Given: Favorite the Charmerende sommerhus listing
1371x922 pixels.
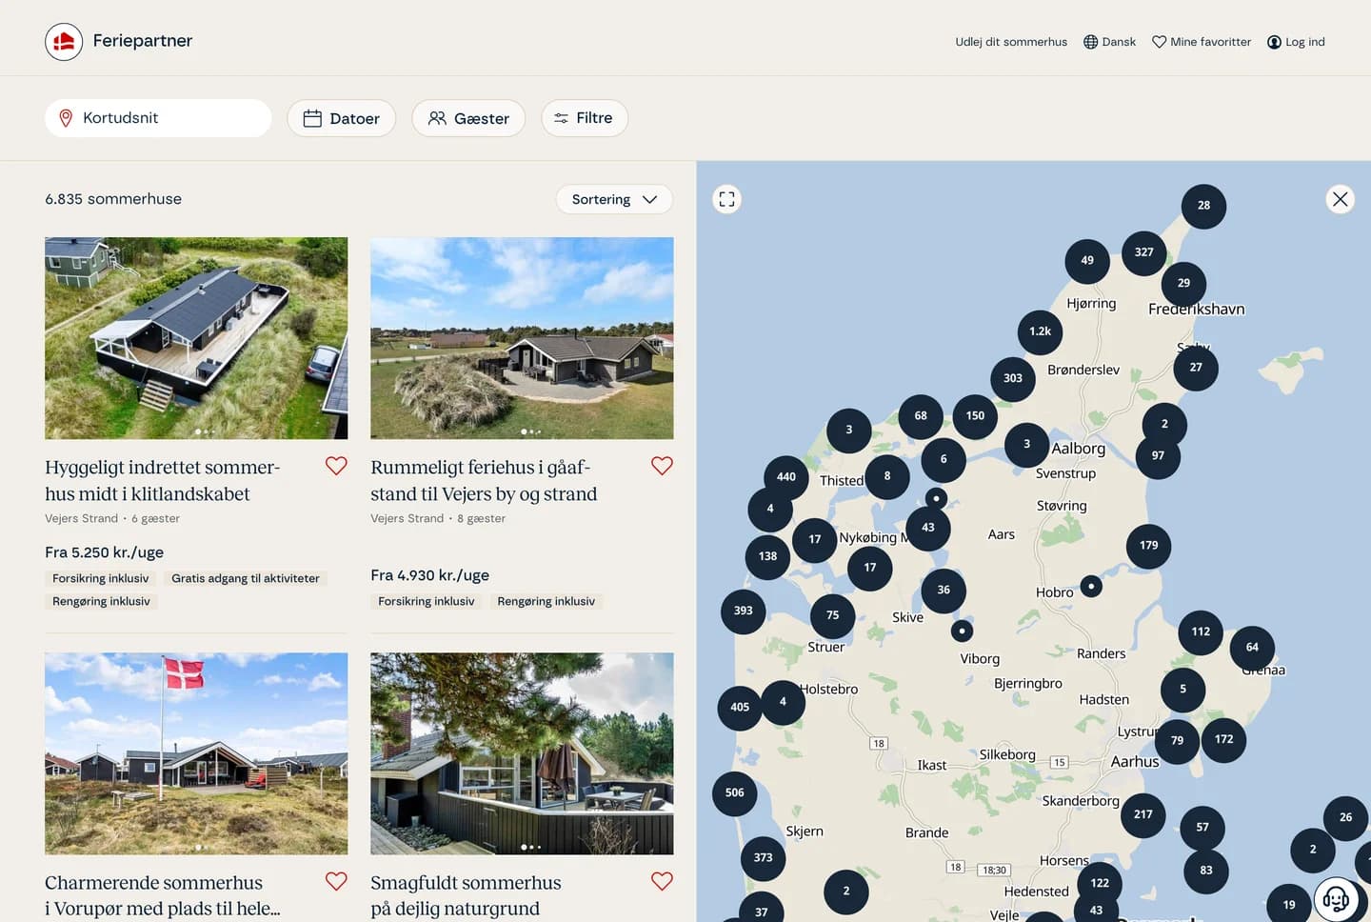Looking at the screenshot, I should pyautogui.click(x=336, y=881).
